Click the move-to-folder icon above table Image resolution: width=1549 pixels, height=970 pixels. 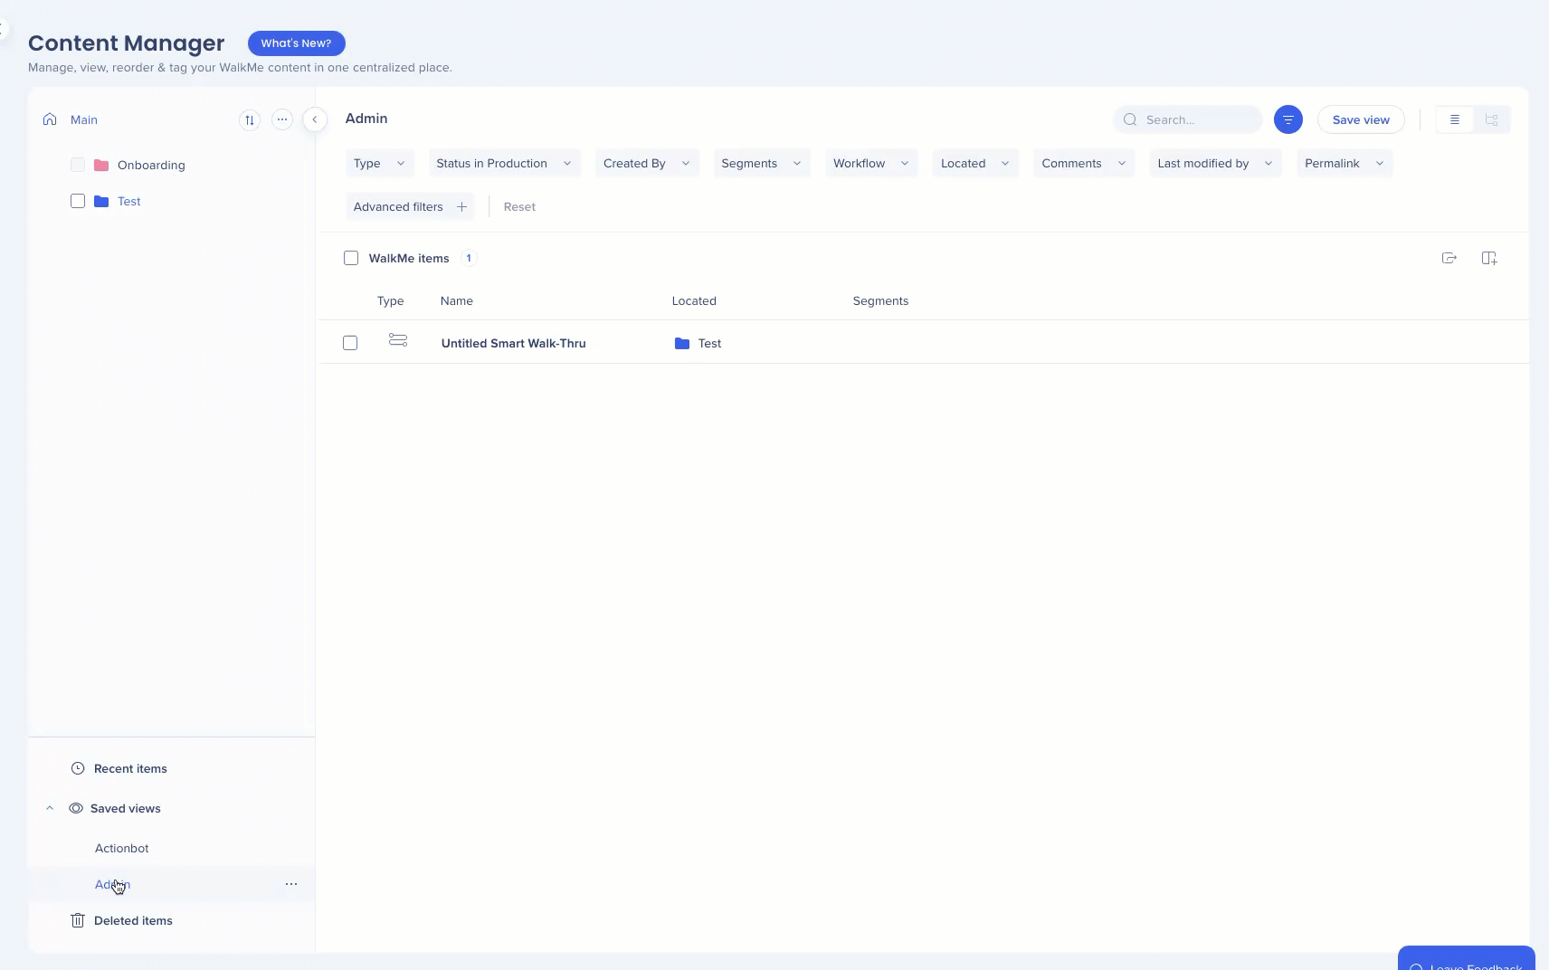1449,258
